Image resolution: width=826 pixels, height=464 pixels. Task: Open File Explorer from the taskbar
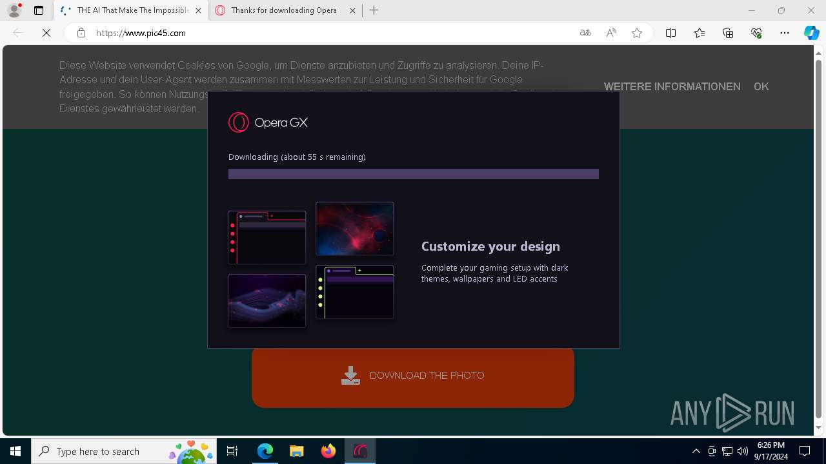pyautogui.click(x=296, y=451)
